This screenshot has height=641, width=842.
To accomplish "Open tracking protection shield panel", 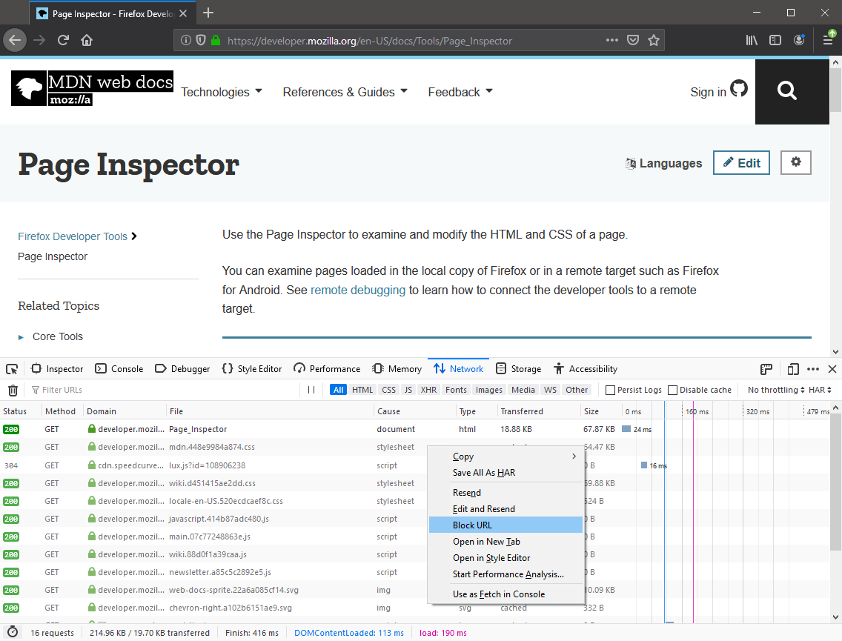I will tap(201, 40).
